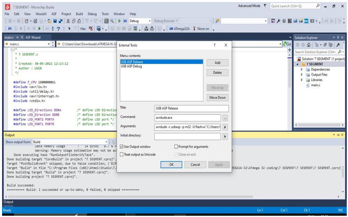Click the Quick Launch search magnifier icon
Image resolution: width=348 pixels, height=217 pixels.
point(318,6)
